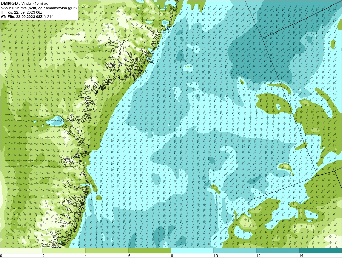Image resolution: width=342 pixels, height=258 pixels.
Task: Click the scale label '12'
Action: 258,256
